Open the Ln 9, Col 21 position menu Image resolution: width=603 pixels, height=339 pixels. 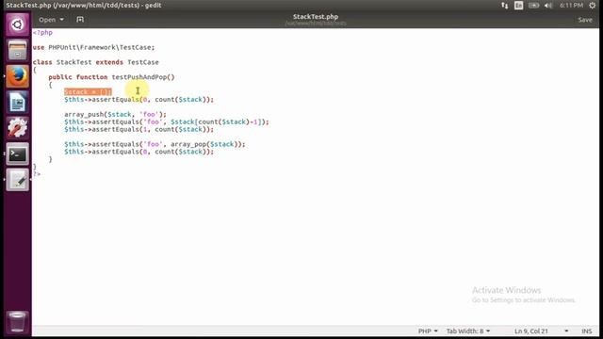point(541,331)
